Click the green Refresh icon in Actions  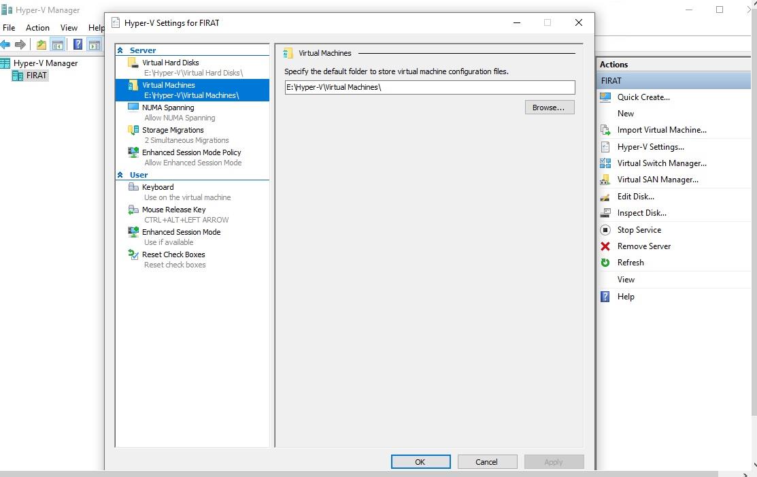coord(605,263)
